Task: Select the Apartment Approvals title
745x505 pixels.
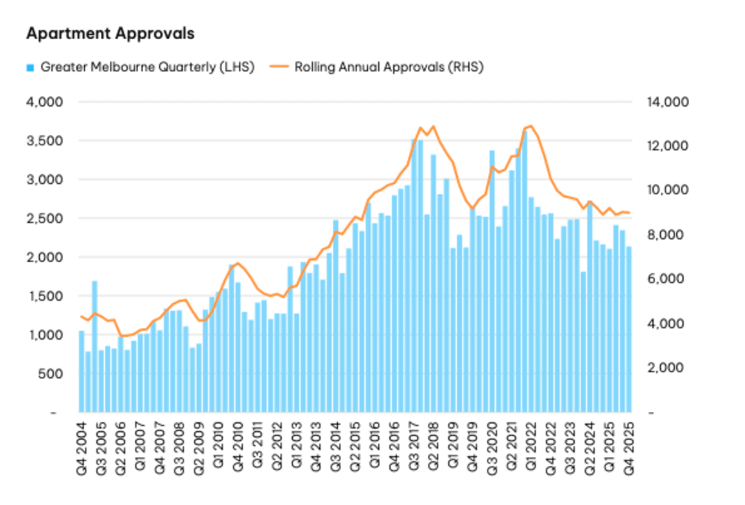Action: click(110, 32)
